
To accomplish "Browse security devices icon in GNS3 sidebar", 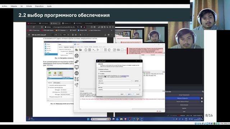I will (x=77, y=73).
